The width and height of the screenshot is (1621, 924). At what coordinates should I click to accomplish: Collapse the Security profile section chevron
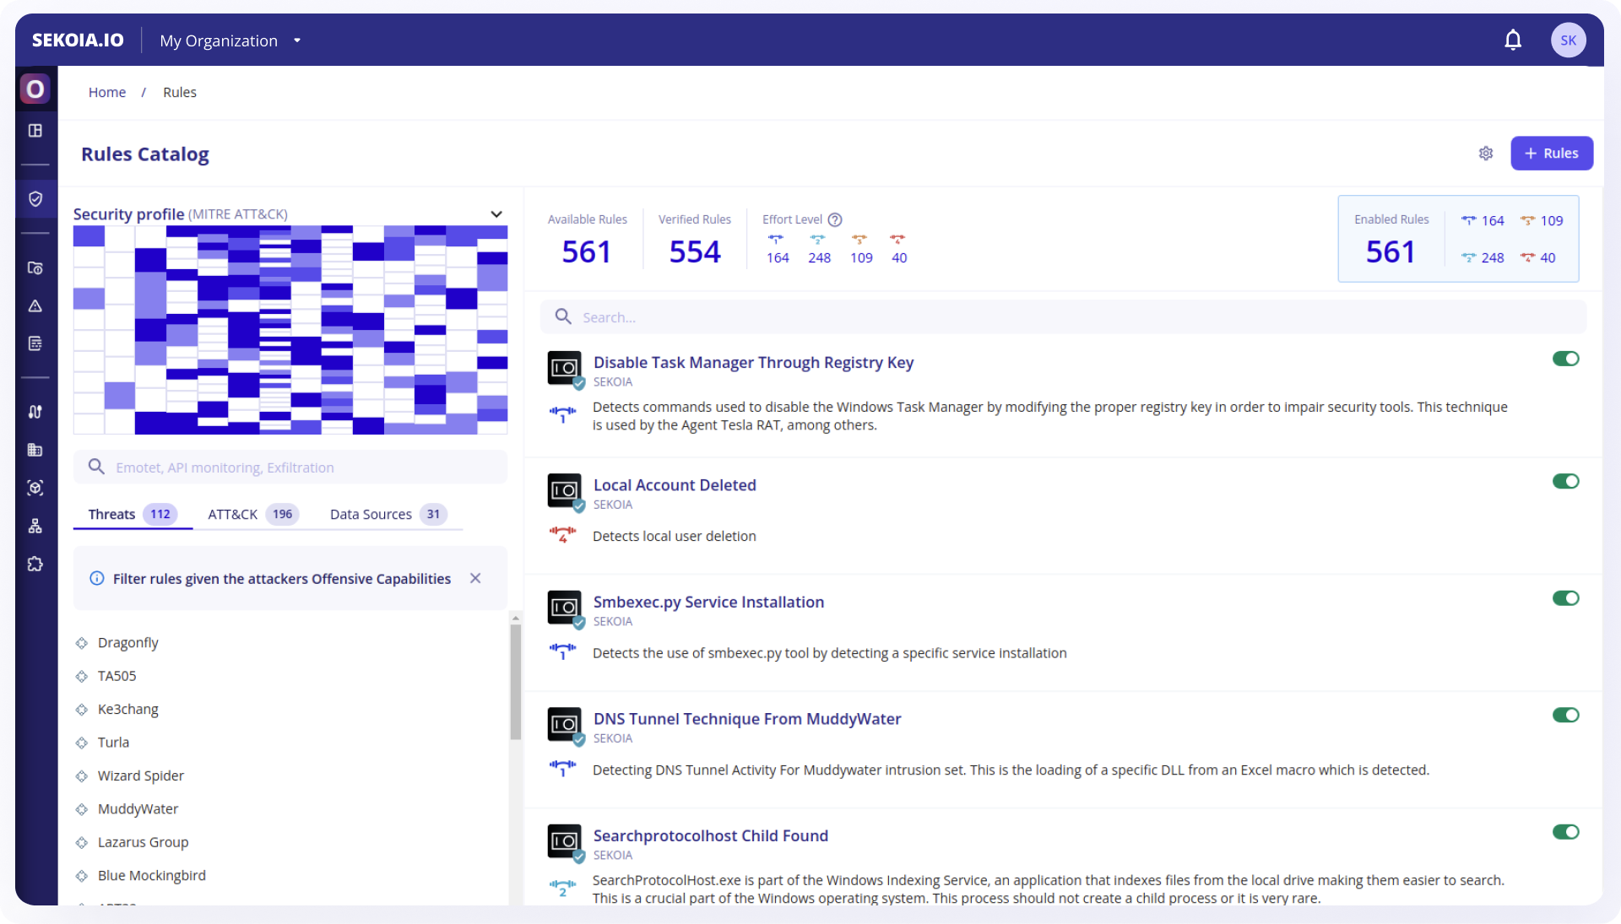point(496,214)
